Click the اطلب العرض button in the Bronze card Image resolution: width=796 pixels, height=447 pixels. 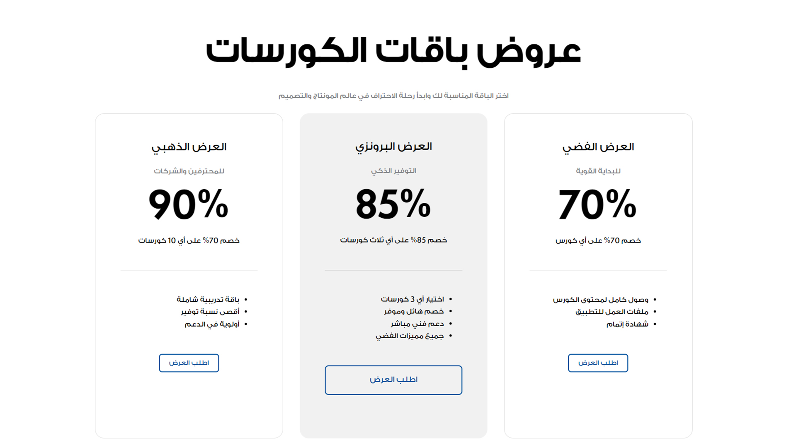click(393, 380)
